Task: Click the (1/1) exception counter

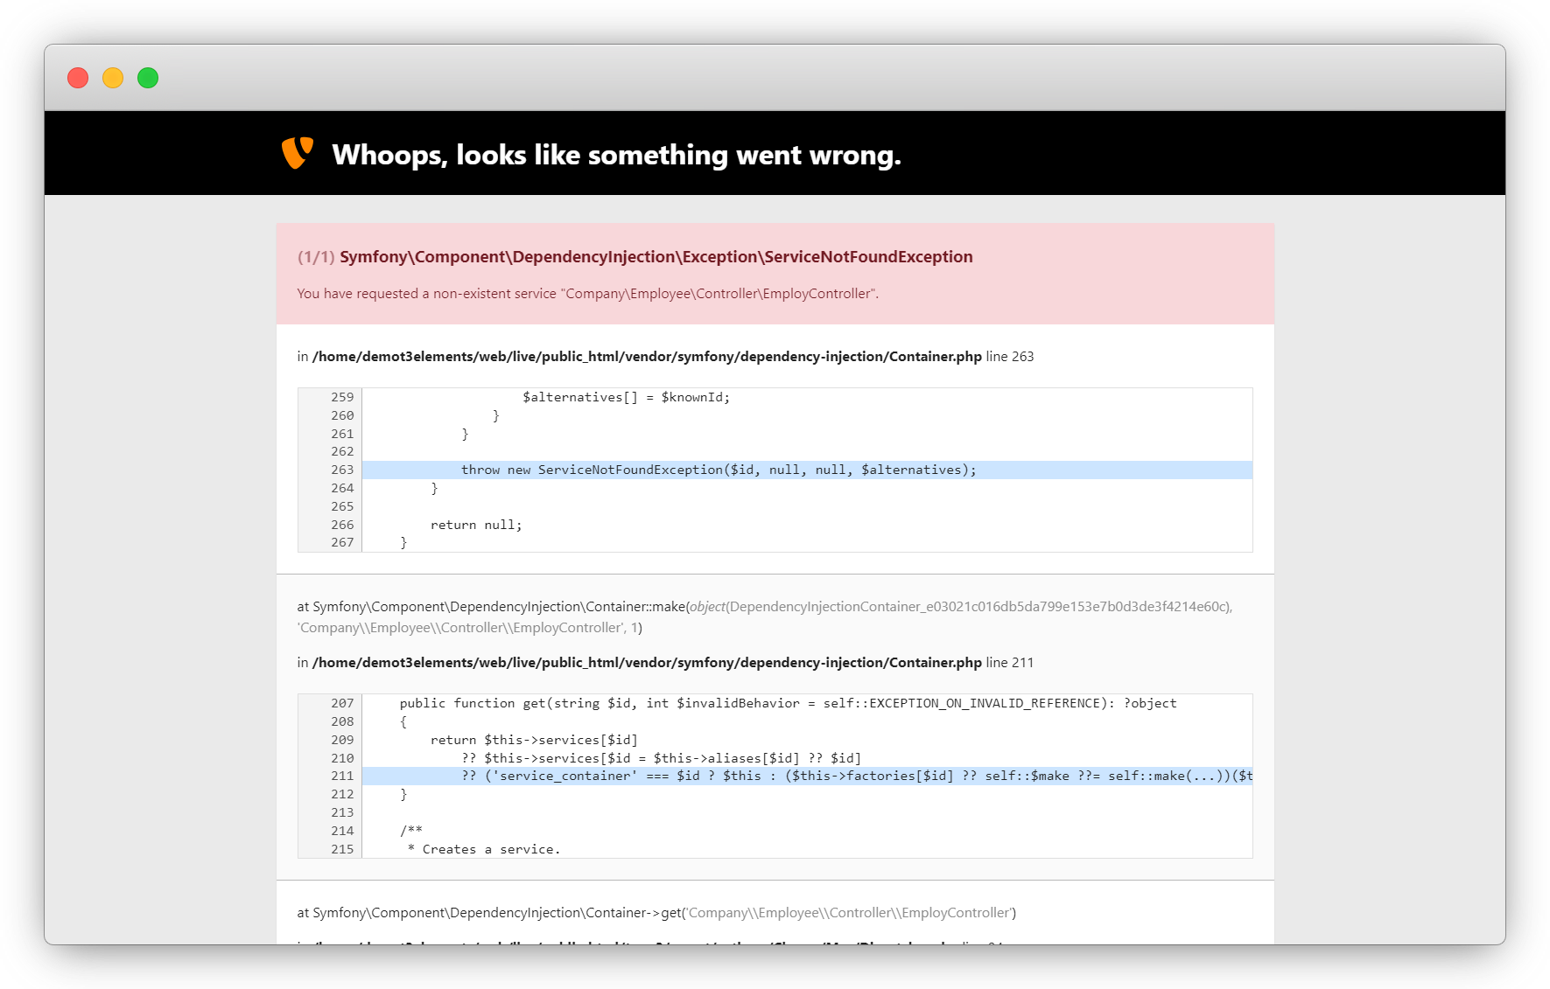Action: coord(315,257)
